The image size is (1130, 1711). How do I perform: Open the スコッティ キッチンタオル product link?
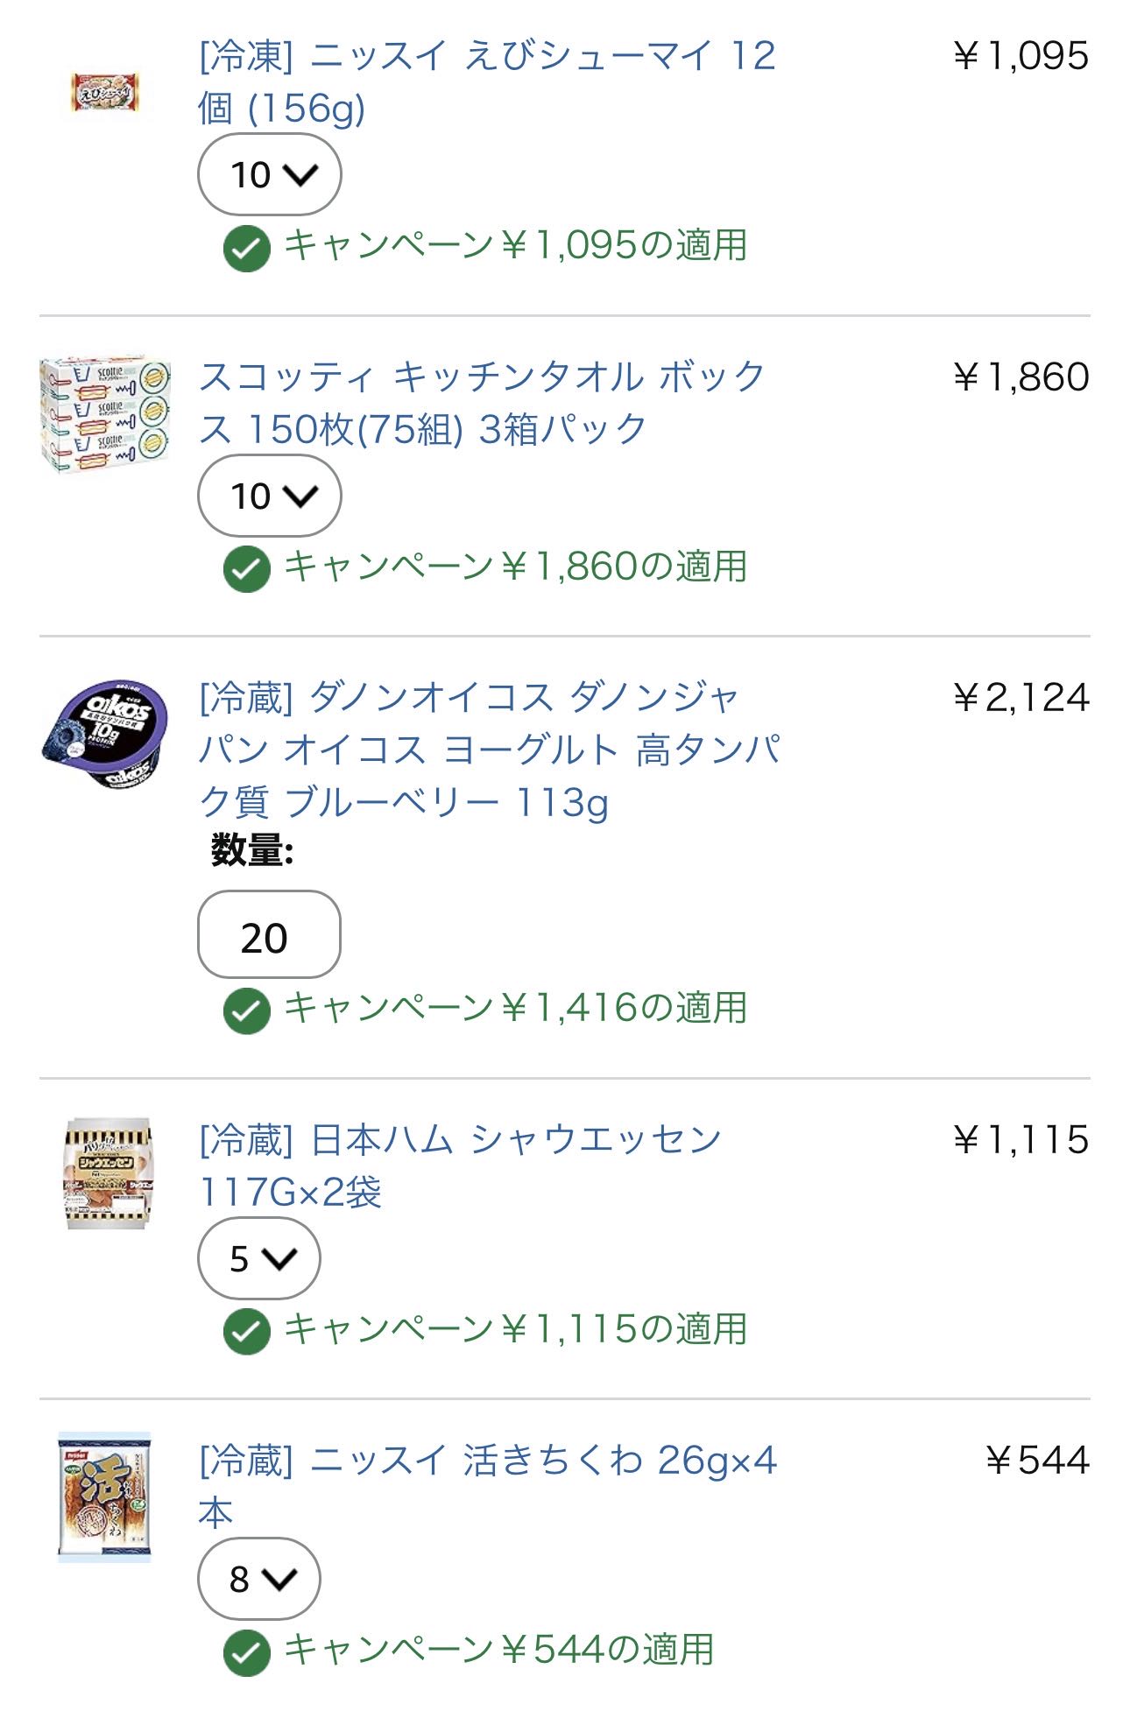point(482,403)
